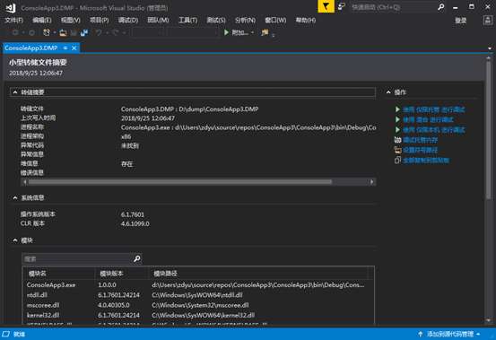The width and height of the screenshot is (496, 340).
Task: Open the feedback icon beside the notification flag
Action: tap(342, 6)
